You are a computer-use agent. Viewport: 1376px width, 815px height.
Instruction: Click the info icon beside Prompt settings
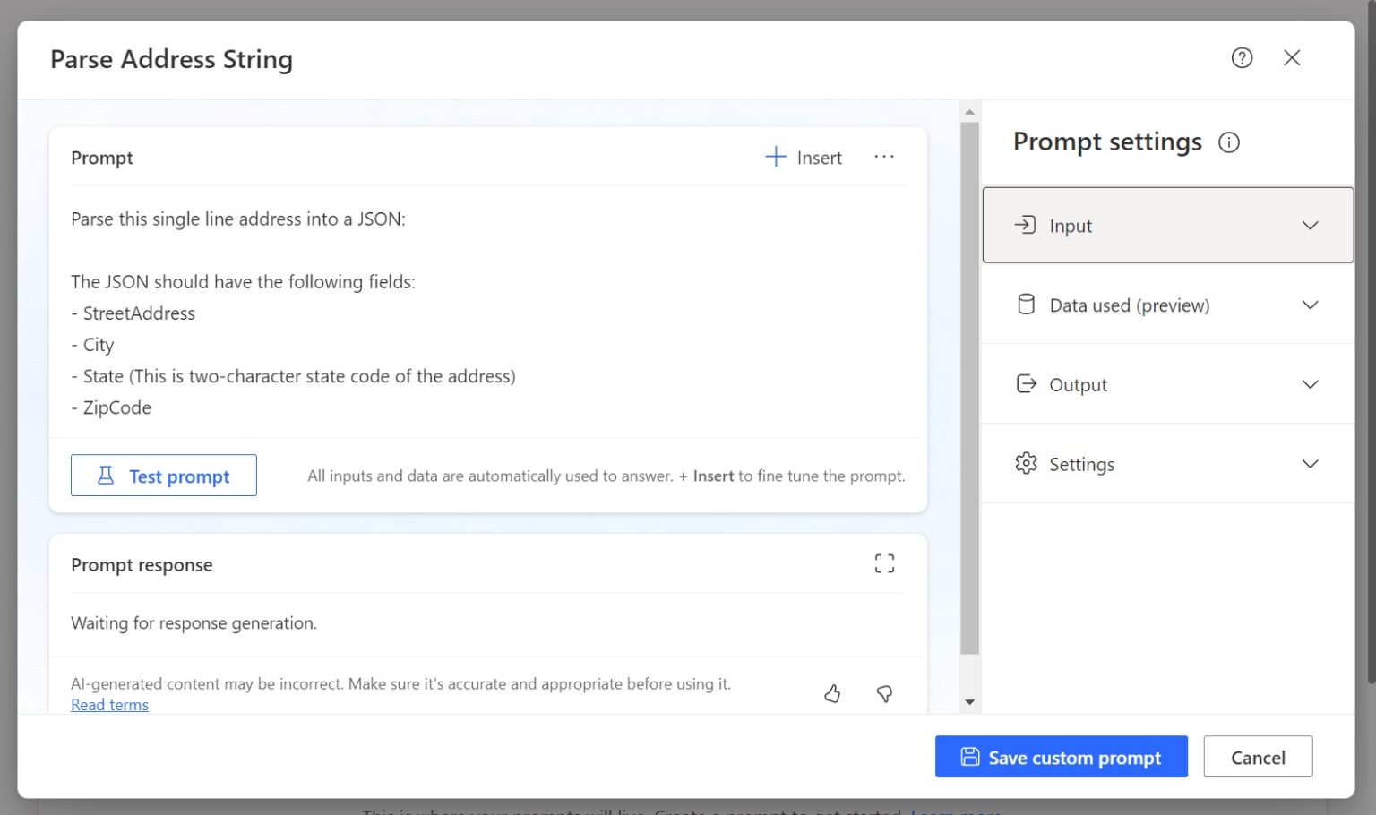click(1229, 142)
